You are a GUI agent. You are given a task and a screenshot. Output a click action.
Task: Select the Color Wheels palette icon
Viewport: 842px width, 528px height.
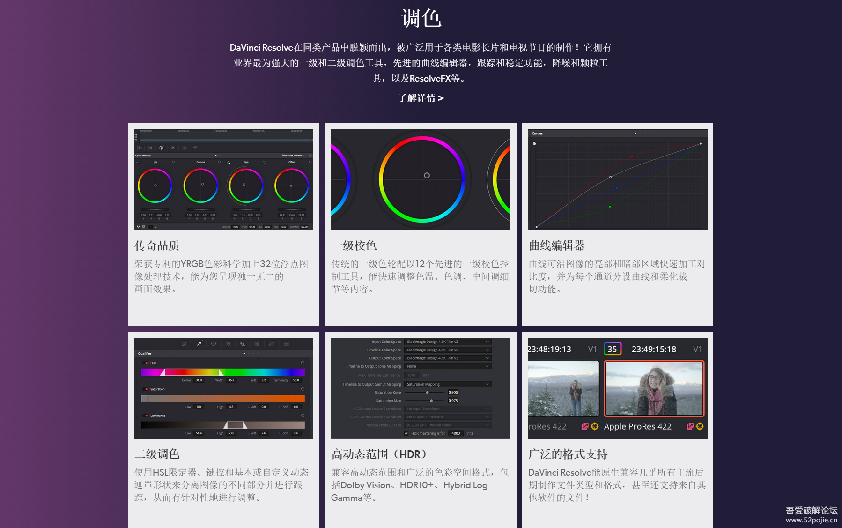pos(162,148)
